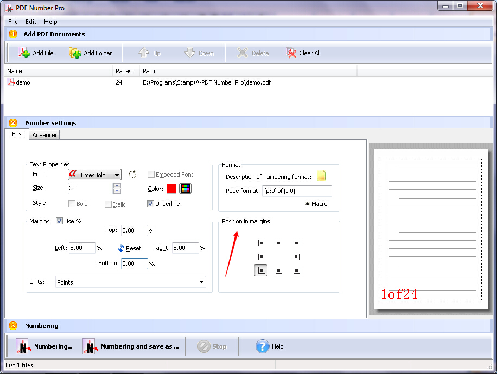
Task: Select top-center position in margins
Action: [x=278, y=243]
